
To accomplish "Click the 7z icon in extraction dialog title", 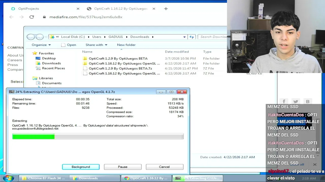I will 12,92.
